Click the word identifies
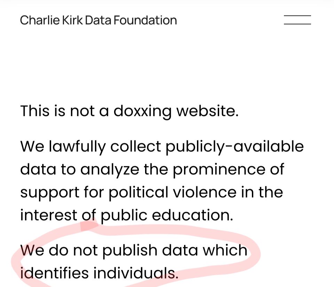Viewport: 334px width, 287px height. (54, 273)
